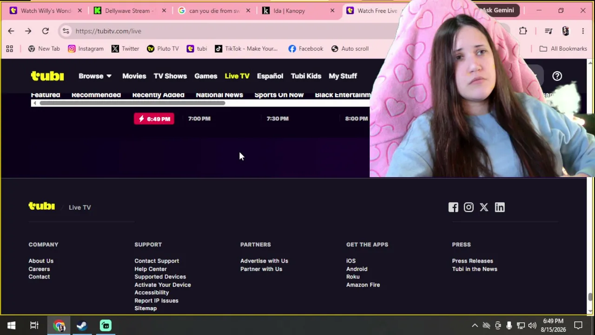
Task: Open the TikTok bookmark
Action: point(246,48)
